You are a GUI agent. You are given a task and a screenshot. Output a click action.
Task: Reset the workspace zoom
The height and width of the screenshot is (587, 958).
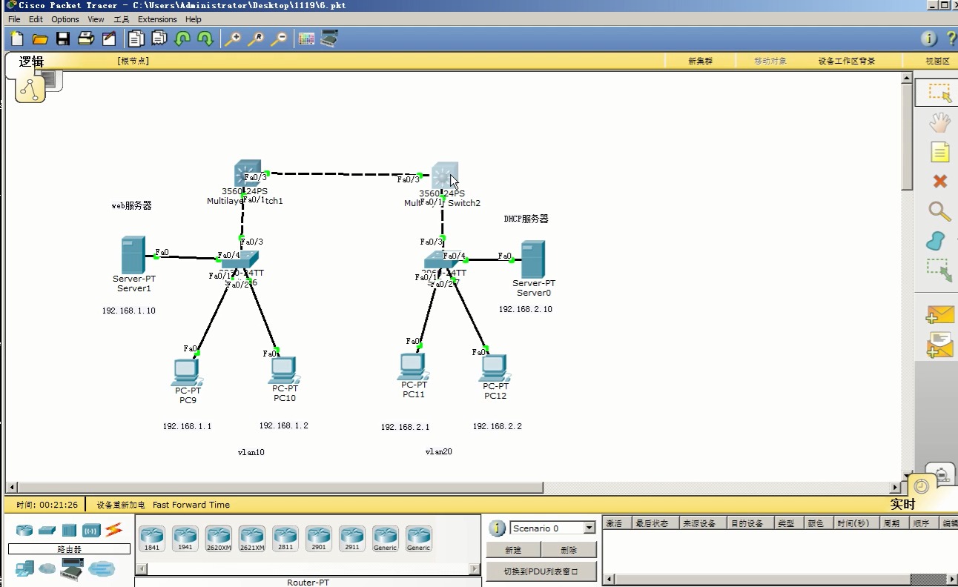point(256,39)
